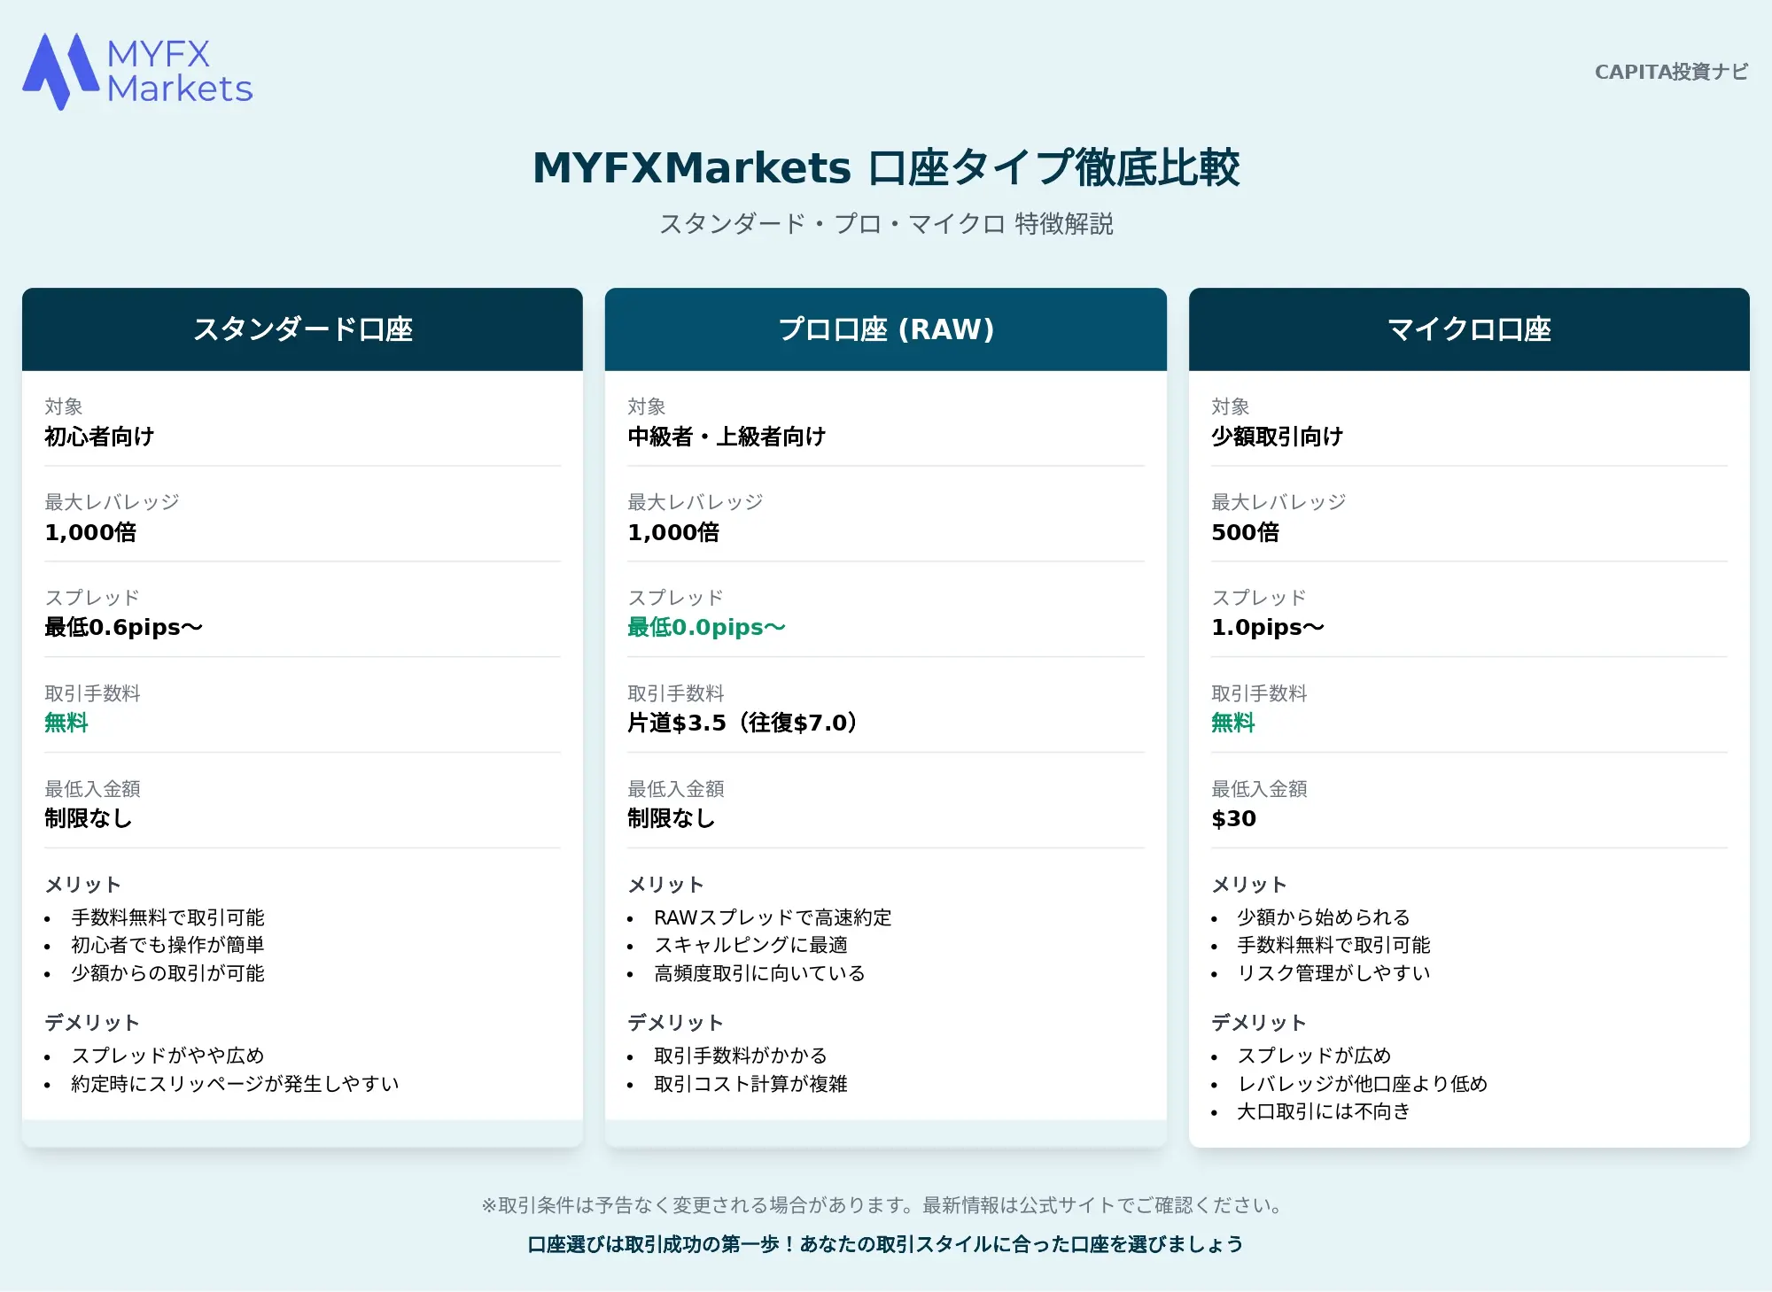1772x1292 pixels.
Task: Click RAWスプレッドで高速約定 merit item
Action: [773, 917]
